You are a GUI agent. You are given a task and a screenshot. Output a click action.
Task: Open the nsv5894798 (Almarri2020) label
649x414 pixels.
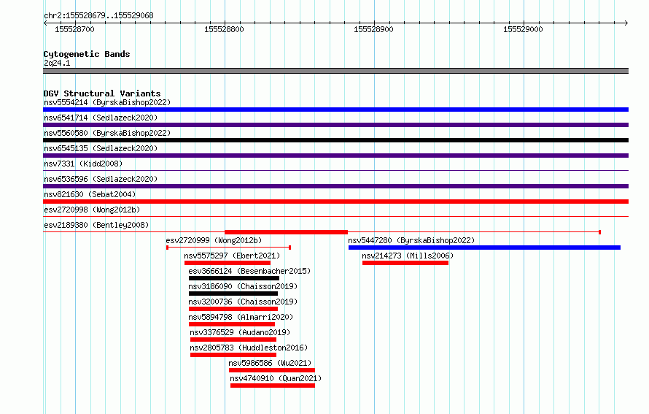click(241, 317)
